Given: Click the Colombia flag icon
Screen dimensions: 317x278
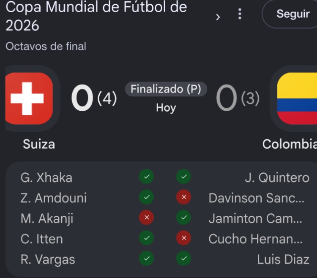Looking at the screenshot, I should [x=297, y=98].
